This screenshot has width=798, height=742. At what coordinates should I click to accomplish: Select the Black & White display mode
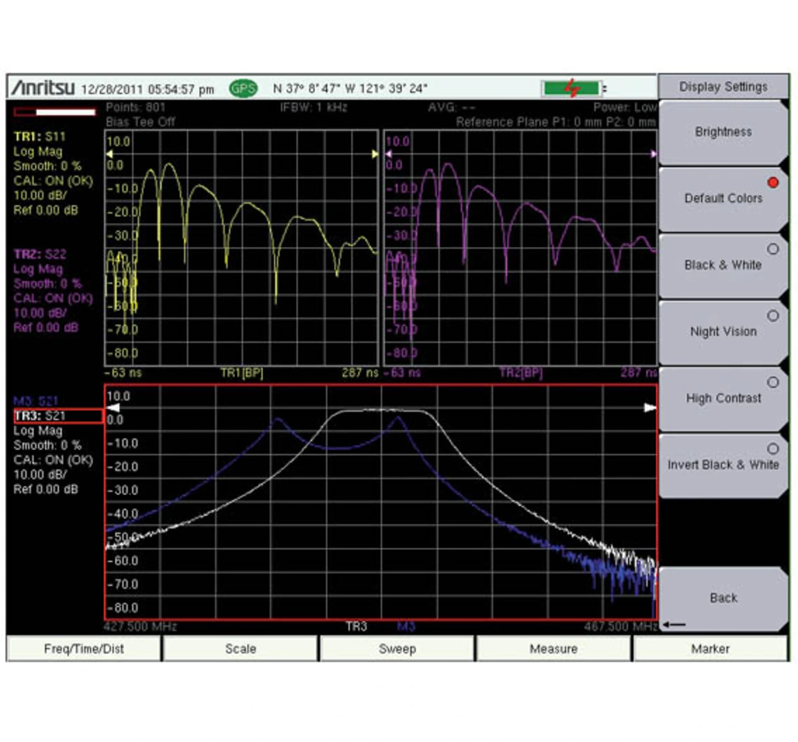tap(723, 265)
